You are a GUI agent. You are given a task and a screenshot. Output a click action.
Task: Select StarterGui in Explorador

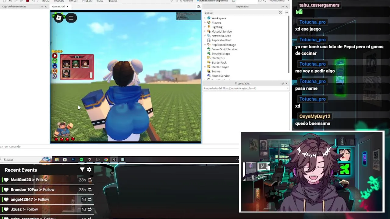218,58
